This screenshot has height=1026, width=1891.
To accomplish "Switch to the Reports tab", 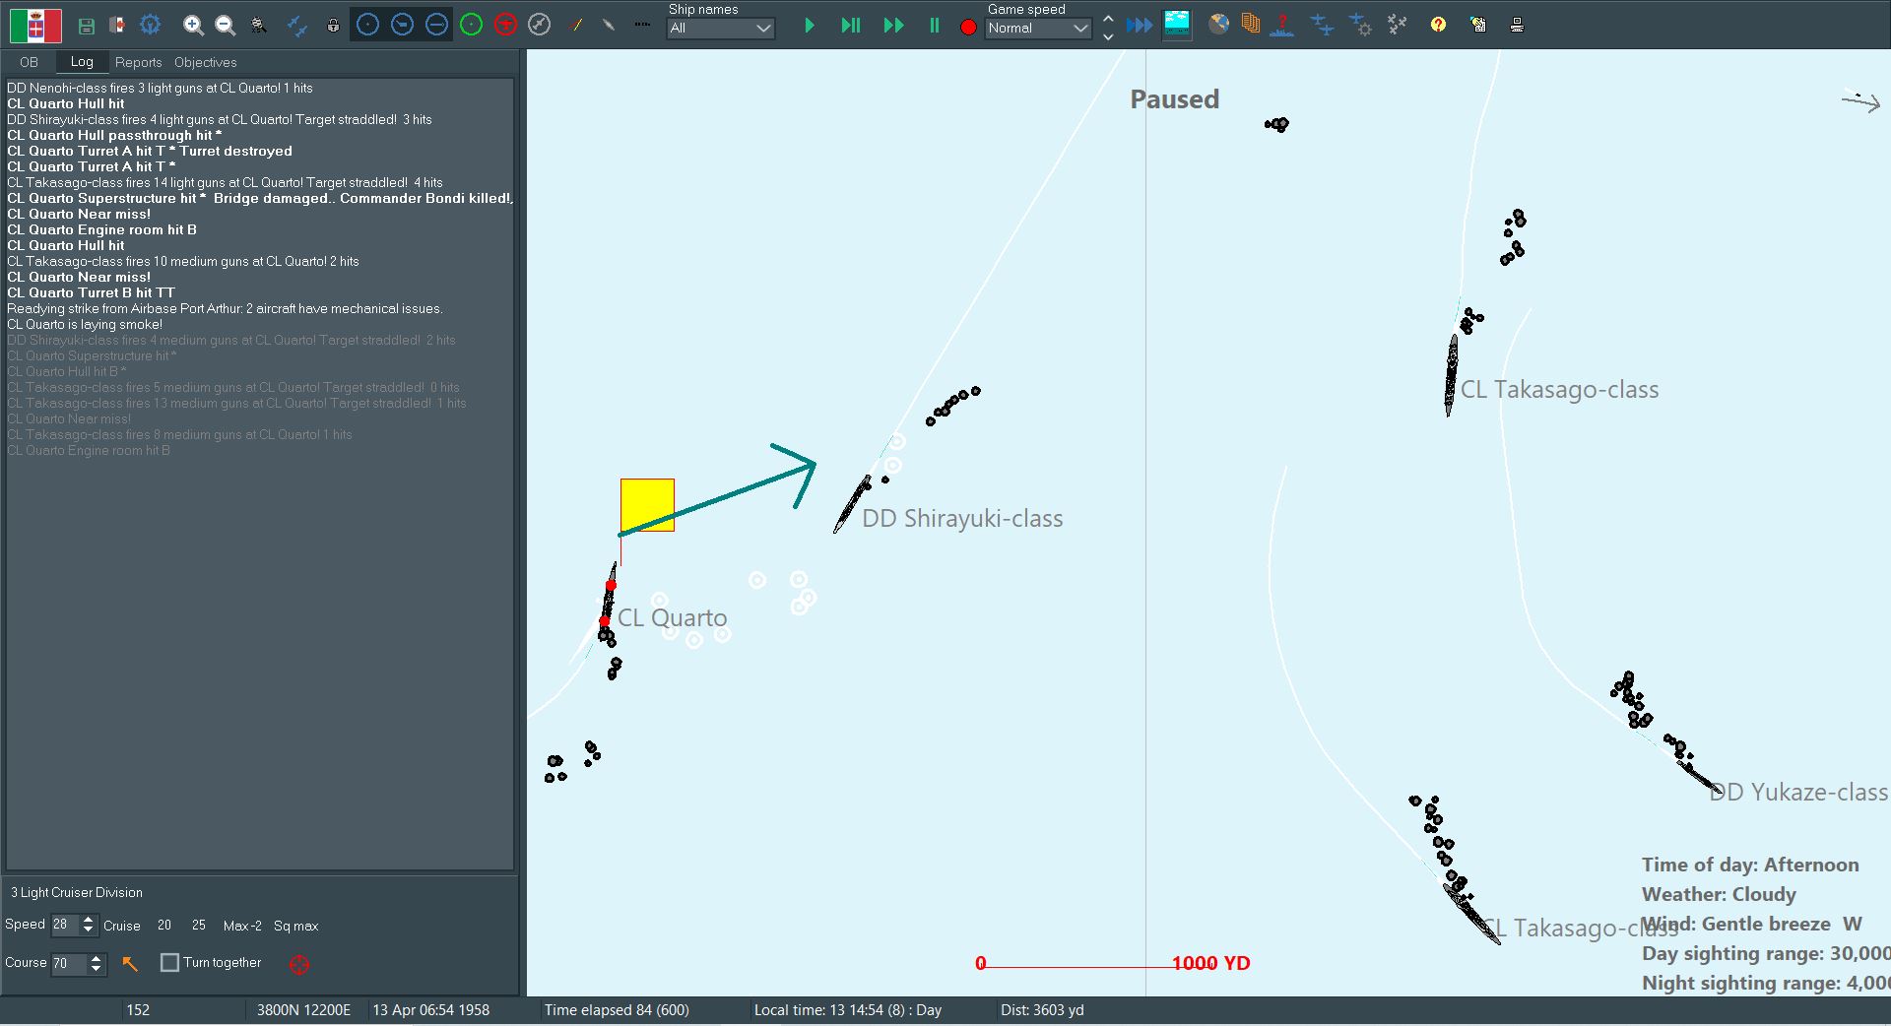I will coord(138,62).
